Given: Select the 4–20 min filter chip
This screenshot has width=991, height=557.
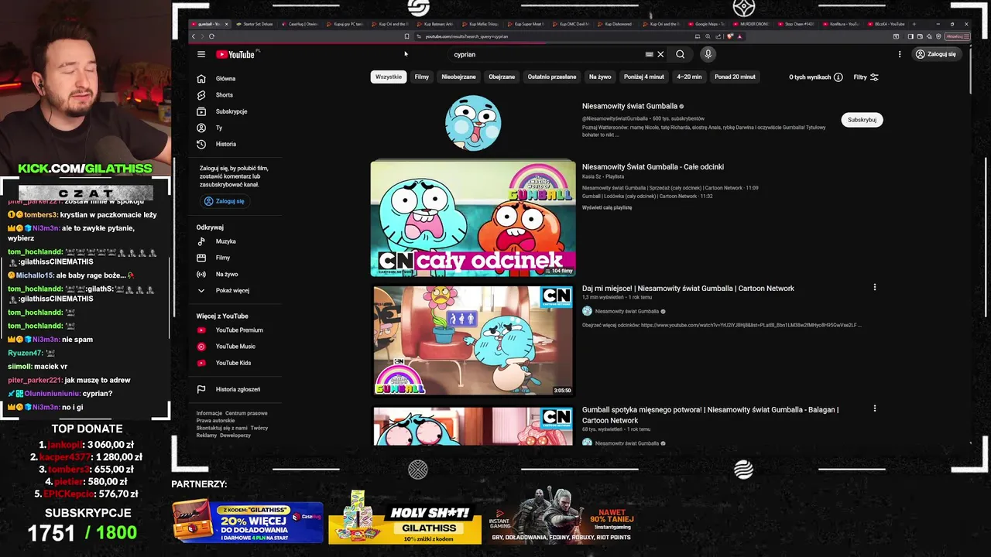Looking at the screenshot, I should coord(689,77).
